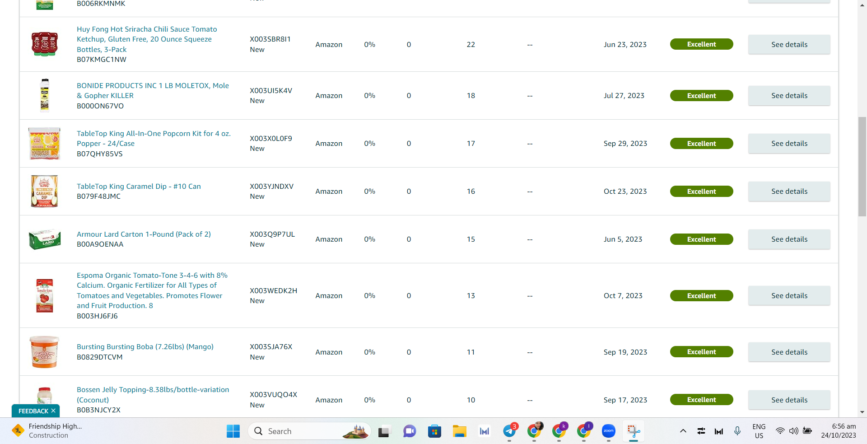Viewport: 867px width, 444px height.
Task: Select ASIN text B079F48JMC
Action: point(98,196)
